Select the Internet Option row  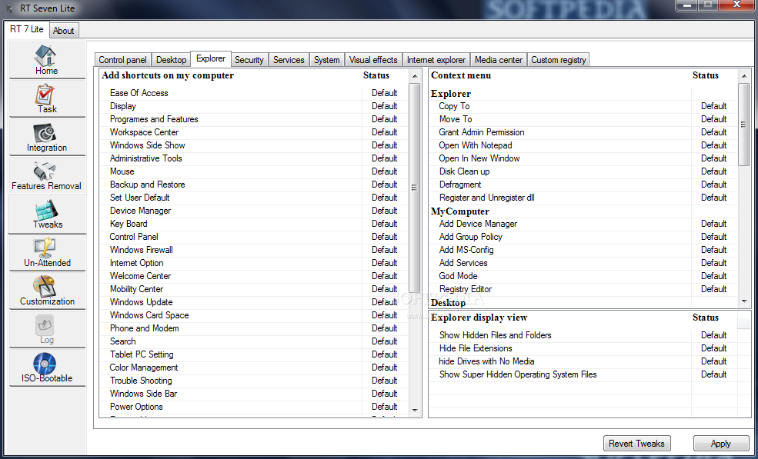pos(254,262)
